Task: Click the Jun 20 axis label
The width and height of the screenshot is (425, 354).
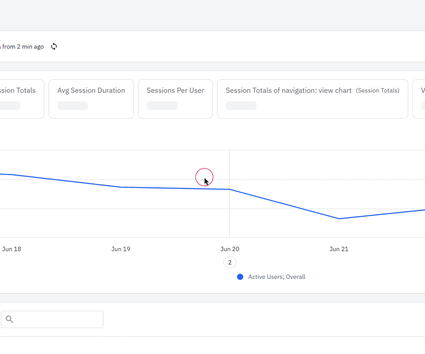Action: pos(230,249)
